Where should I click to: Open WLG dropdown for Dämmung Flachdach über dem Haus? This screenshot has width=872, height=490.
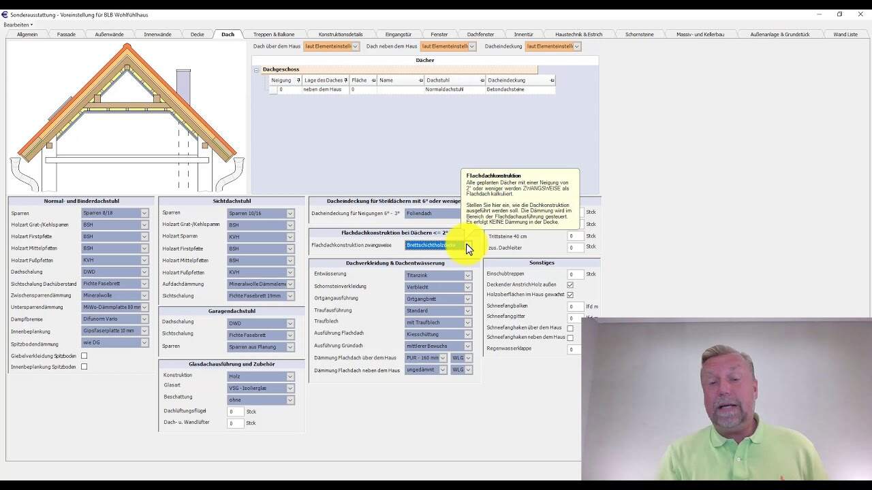(462, 358)
